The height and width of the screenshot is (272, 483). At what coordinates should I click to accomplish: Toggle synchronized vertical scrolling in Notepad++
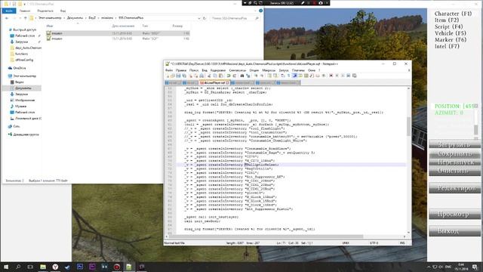pos(269,76)
